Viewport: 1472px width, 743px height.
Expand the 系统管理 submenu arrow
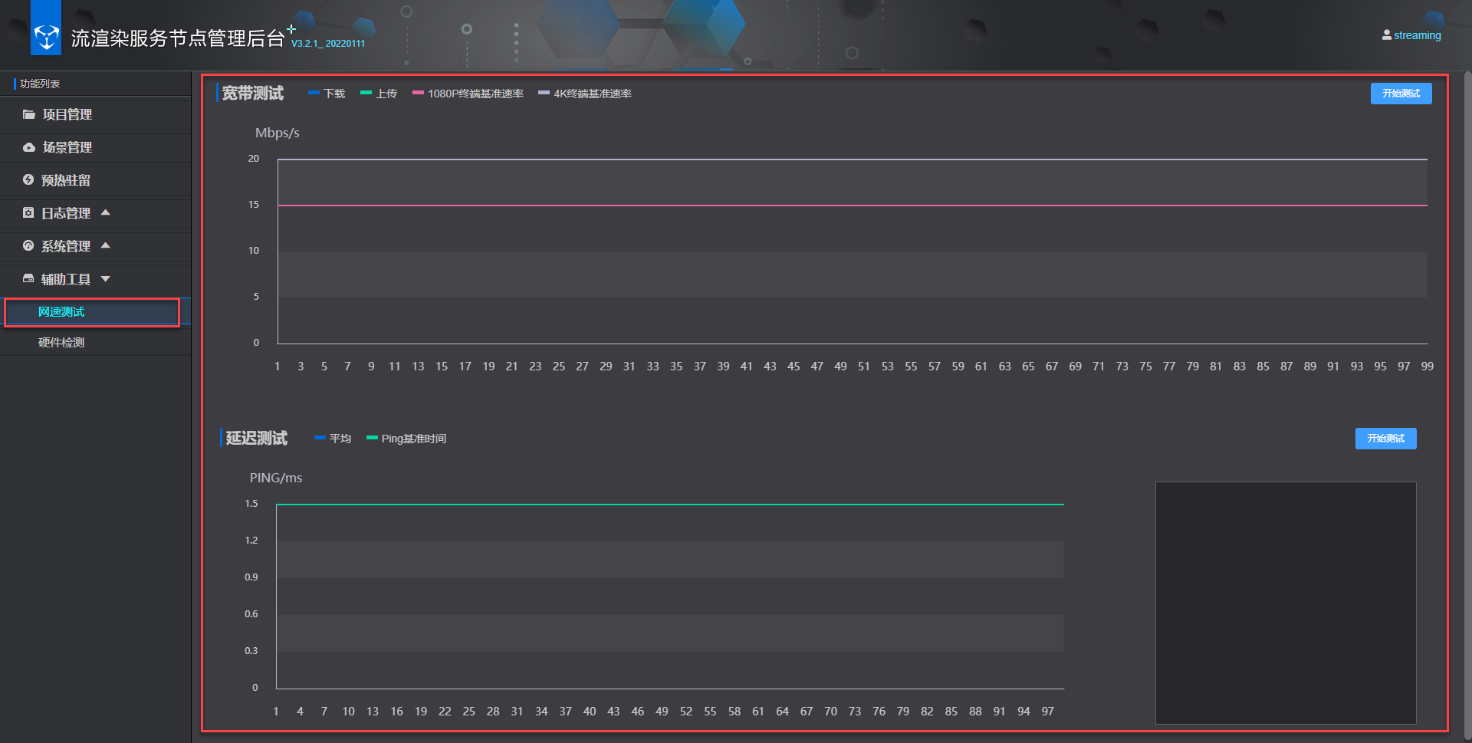[106, 245]
